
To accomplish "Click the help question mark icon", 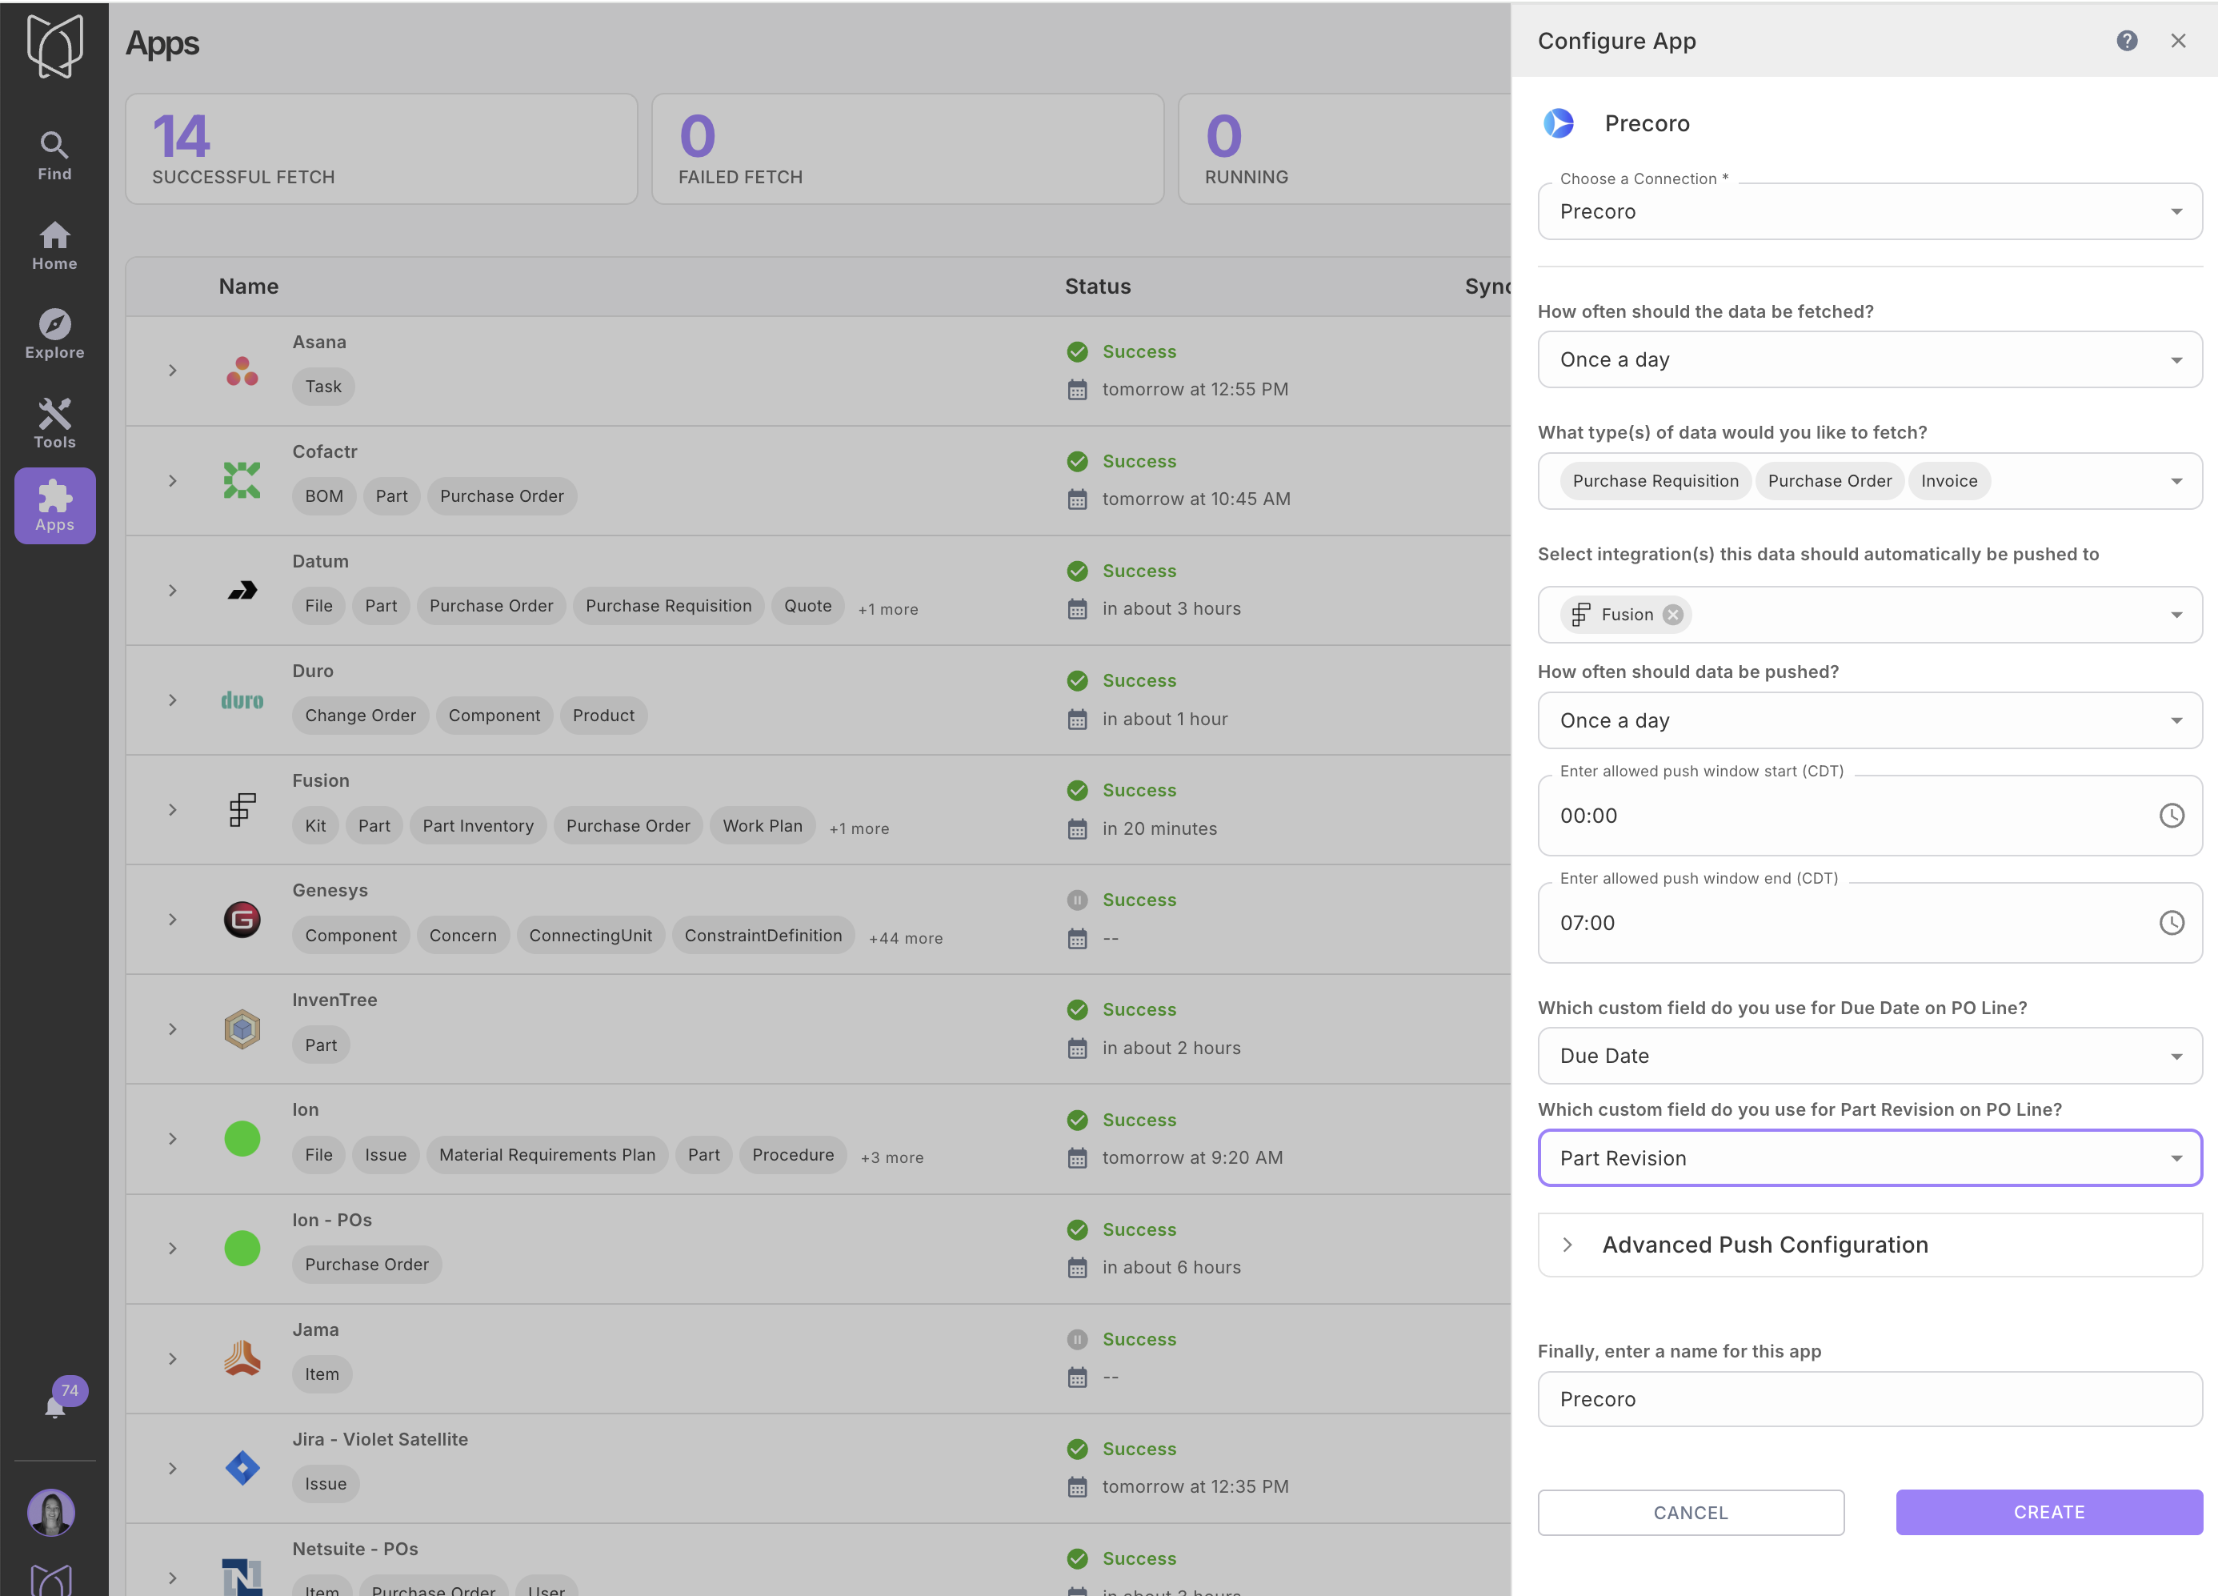I will pos(2127,40).
